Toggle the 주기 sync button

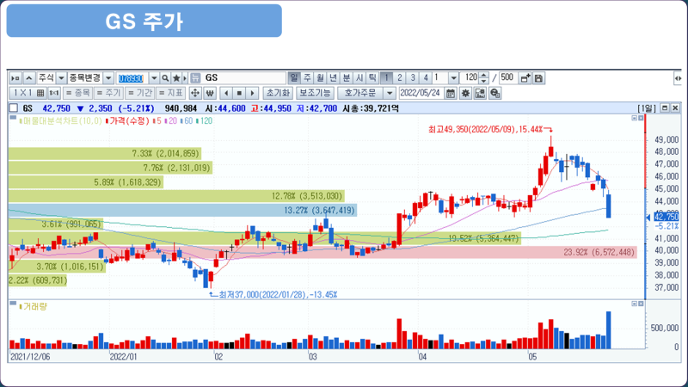point(108,93)
